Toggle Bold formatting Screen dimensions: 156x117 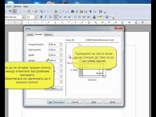[x=41, y=17]
